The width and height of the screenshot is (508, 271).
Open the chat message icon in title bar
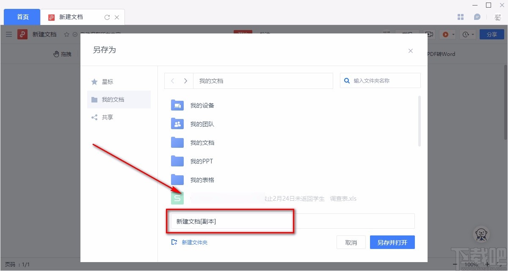tap(477, 17)
